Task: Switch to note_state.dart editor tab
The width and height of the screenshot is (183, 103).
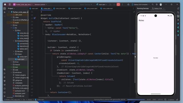Action: (107, 8)
